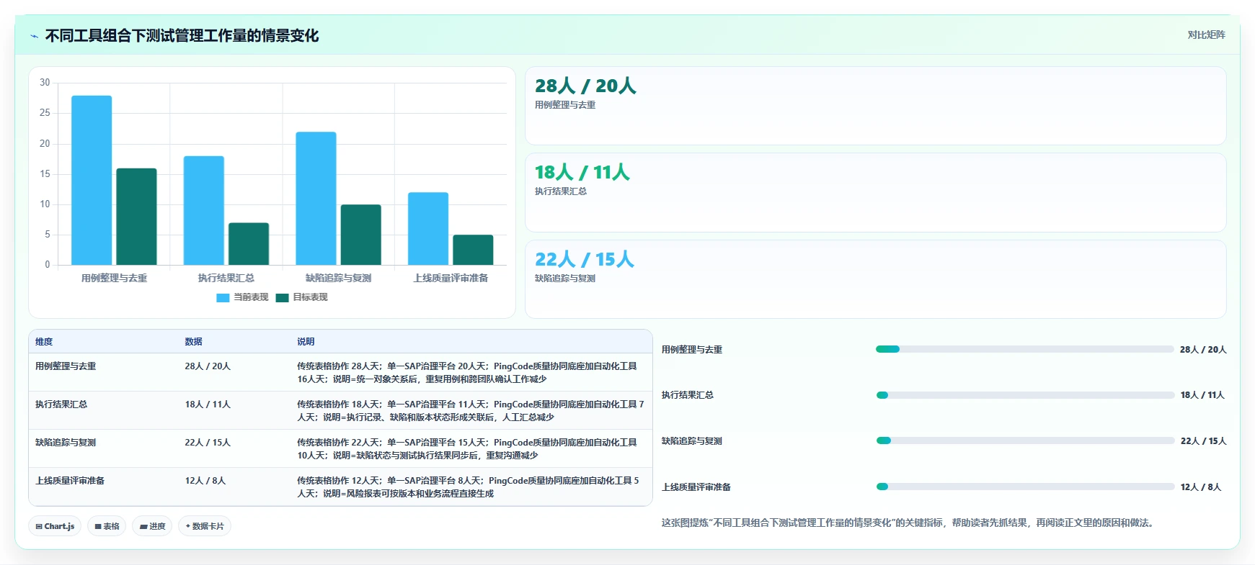Click the 用例整理与去重 progress bar
1255x565 pixels.
pos(1024,349)
